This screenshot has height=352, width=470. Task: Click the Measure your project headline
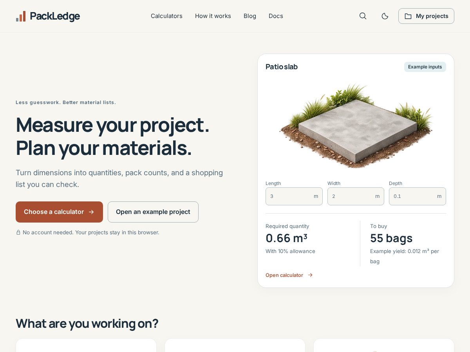(x=113, y=136)
